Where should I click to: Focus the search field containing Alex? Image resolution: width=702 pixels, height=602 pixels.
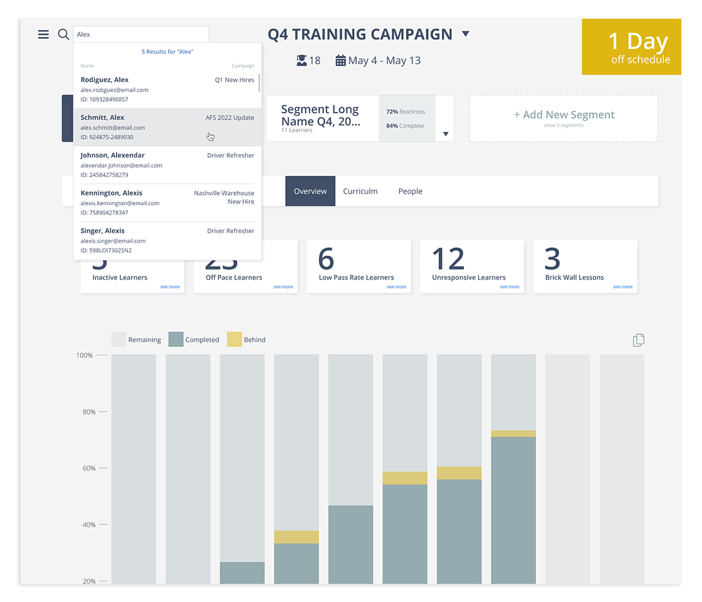coord(141,34)
